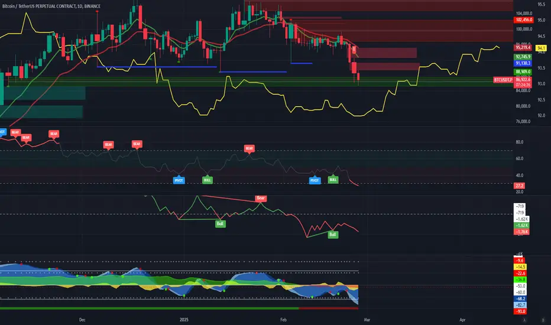Click the red -22.6 value label
This screenshot has height=325, width=551.
pyautogui.click(x=520, y=274)
